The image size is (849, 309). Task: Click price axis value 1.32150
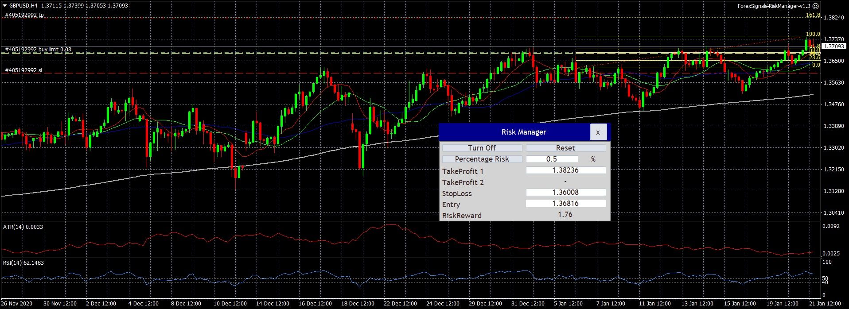[x=833, y=170]
